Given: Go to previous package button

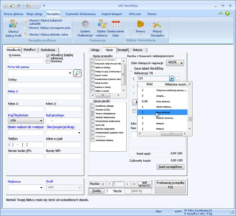Looking at the screenshot, I should click(109, 184).
